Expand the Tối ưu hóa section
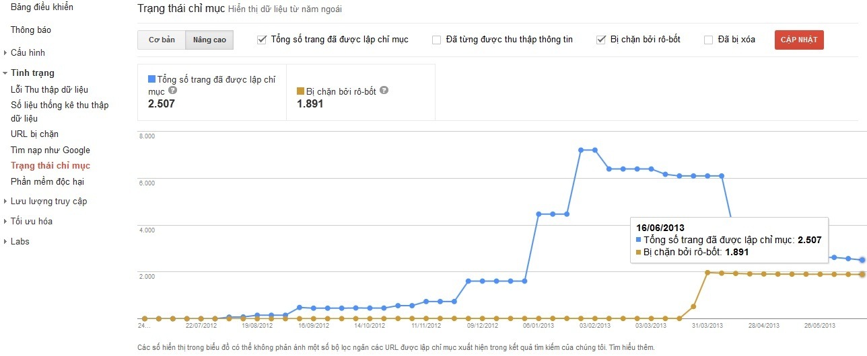Screen dimensions: 867x356 click(x=5, y=222)
